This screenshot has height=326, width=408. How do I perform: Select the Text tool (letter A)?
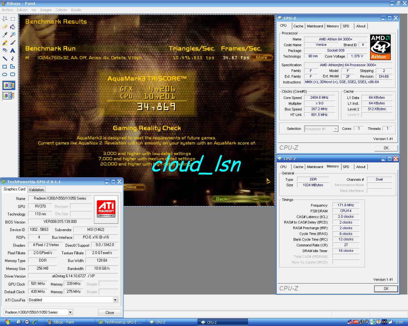coord(13,51)
